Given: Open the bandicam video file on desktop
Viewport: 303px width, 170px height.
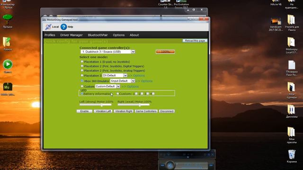Looking at the screenshot, I should coord(276,22).
